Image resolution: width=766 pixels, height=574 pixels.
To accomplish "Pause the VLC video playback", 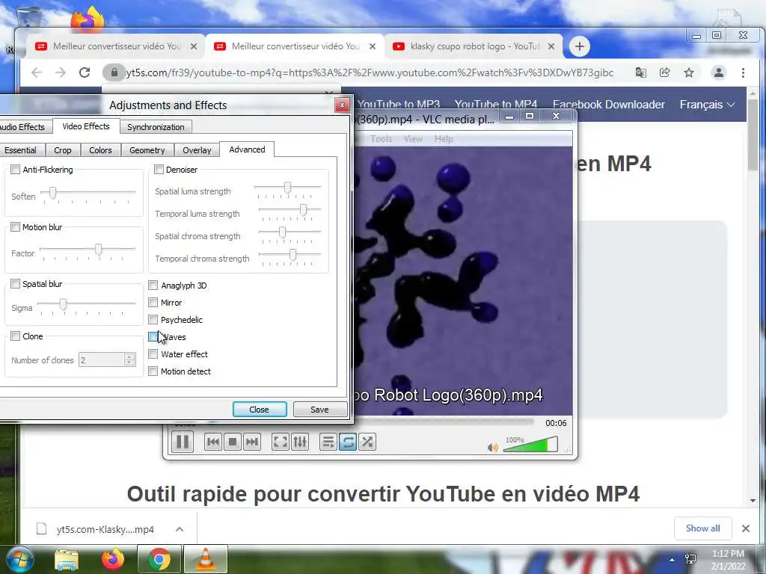I will (183, 442).
